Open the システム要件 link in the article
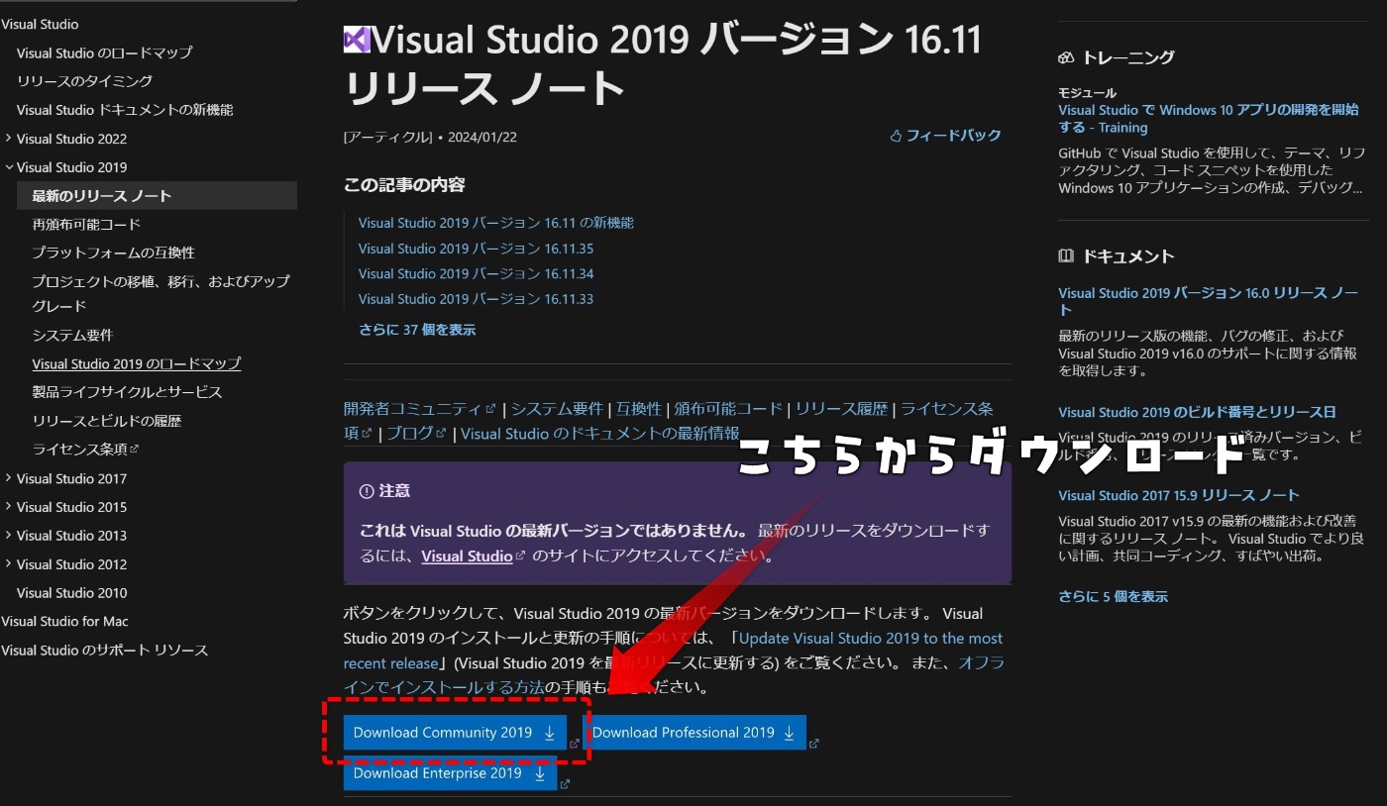This screenshot has height=806, width=1387. pos(557,409)
